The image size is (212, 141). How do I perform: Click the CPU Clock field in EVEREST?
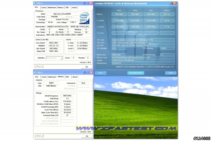click(143, 43)
